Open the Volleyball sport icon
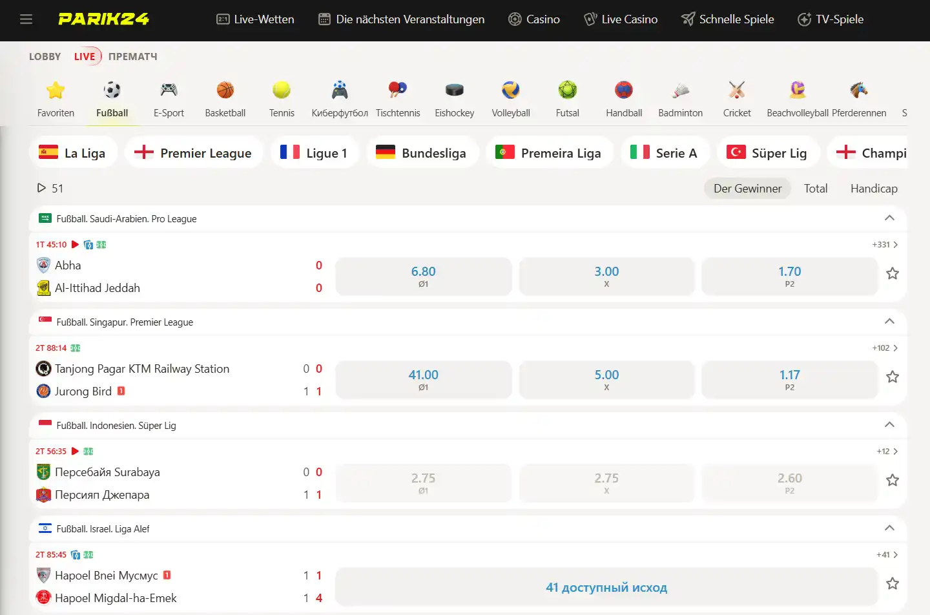The image size is (930, 615). 511,90
